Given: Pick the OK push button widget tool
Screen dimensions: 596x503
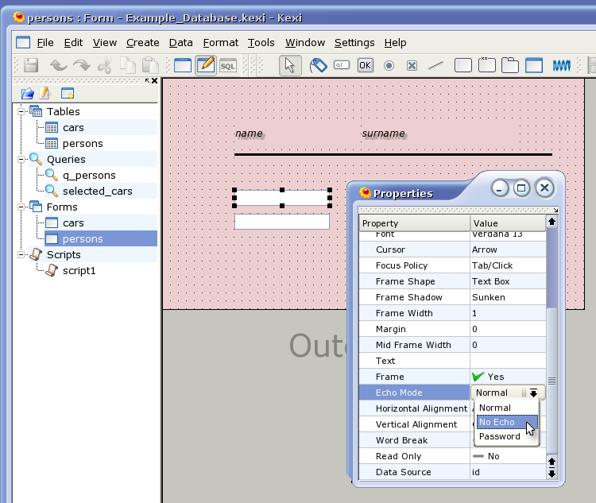Looking at the screenshot, I should (365, 66).
